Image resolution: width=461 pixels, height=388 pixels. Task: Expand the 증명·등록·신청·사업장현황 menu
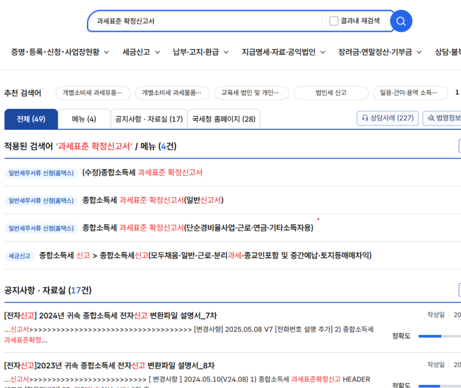(x=60, y=52)
